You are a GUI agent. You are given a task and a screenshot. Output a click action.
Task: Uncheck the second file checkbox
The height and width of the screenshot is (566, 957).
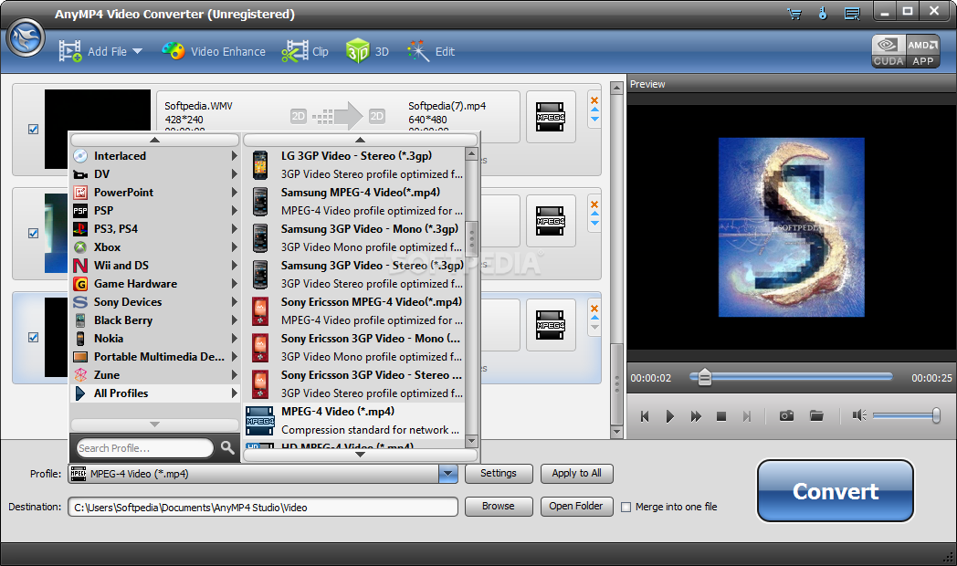click(34, 233)
